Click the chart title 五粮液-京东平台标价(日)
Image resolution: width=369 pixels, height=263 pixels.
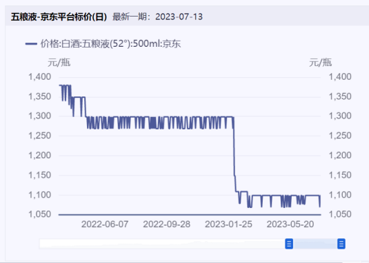click(x=59, y=17)
